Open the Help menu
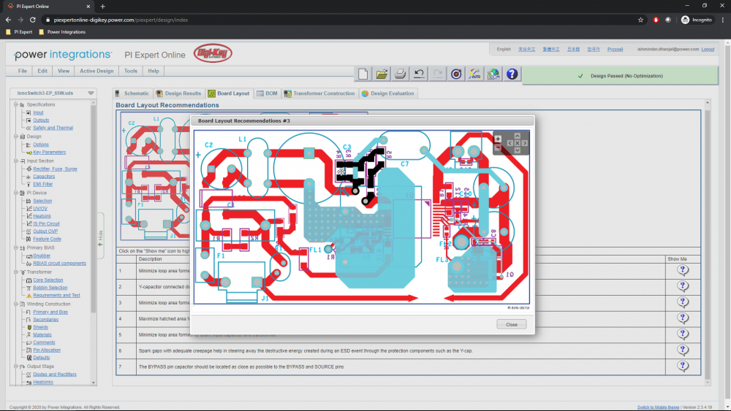The width and height of the screenshot is (731, 411). click(x=154, y=72)
